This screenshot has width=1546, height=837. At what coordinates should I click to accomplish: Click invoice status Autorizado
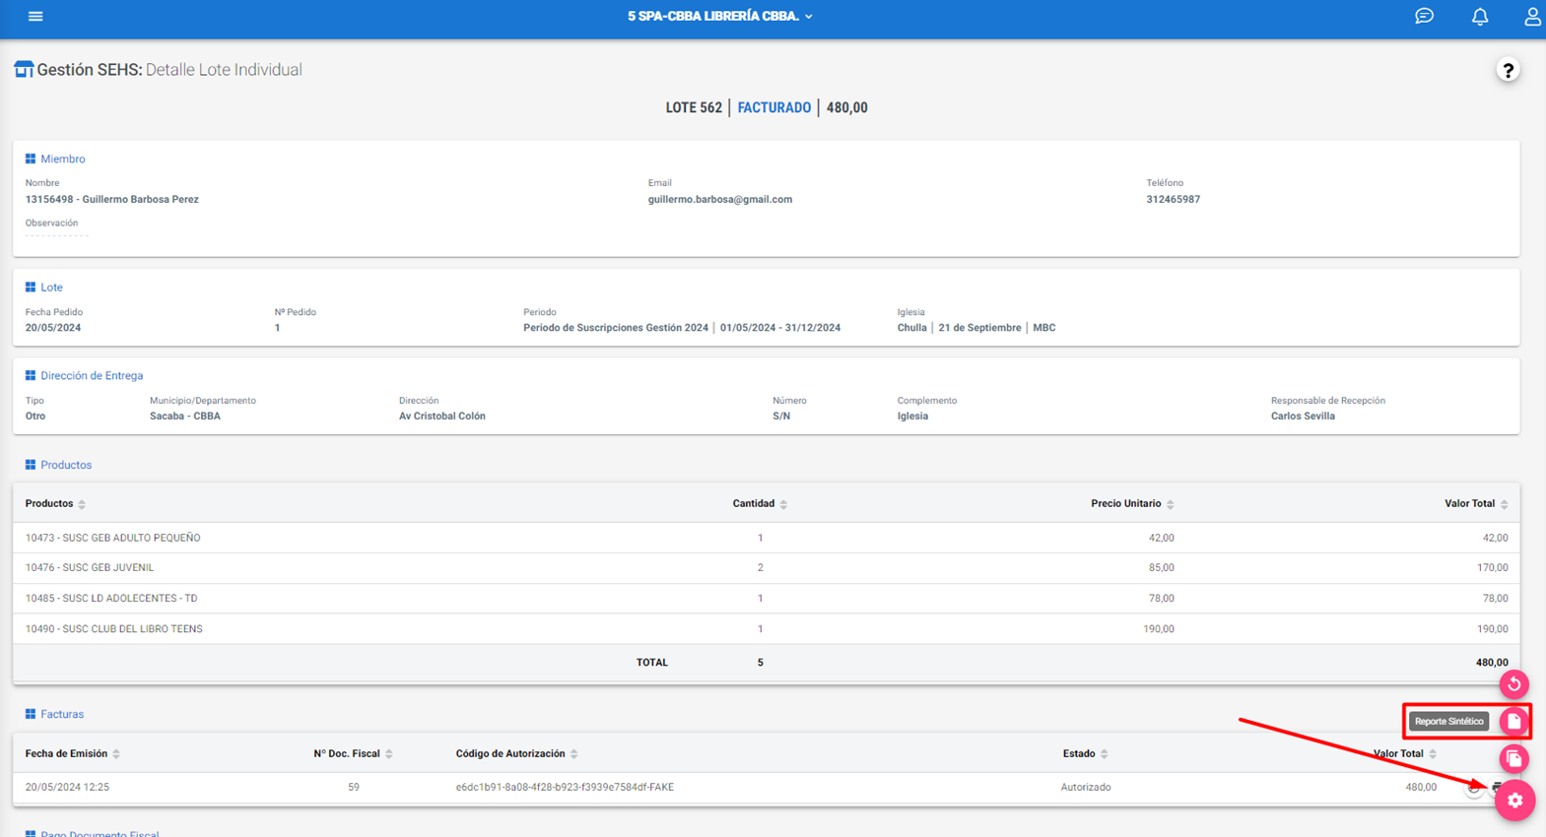[1085, 787]
